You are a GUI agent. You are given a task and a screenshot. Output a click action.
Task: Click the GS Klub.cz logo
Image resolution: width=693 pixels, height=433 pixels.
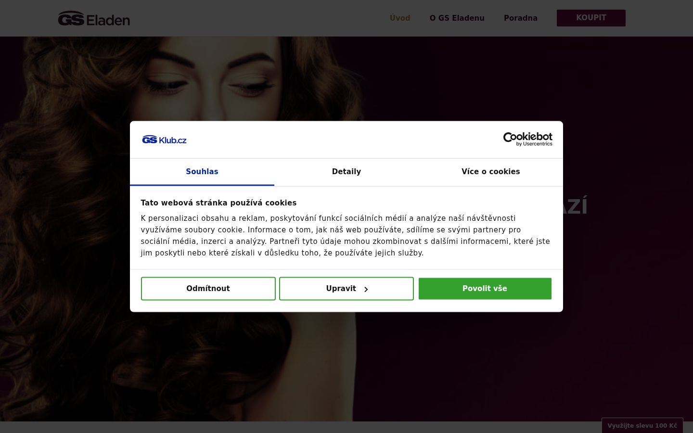164,140
